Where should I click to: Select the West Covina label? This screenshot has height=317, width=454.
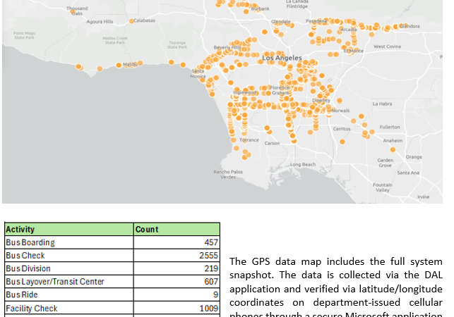click(x=387, y=46)
